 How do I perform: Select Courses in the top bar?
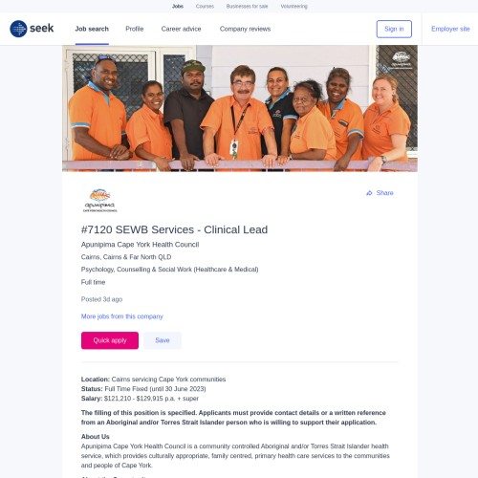tap(205, 6)
